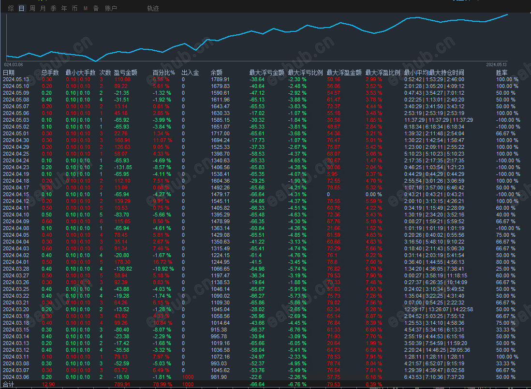The width and height of the screenshot is (531, 389).
Task: Click the 最大浮亏金额 column header
Action: point(266,72)
